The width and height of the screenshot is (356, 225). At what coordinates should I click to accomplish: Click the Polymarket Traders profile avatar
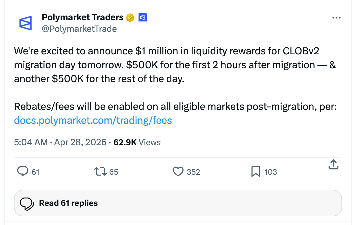[x=26, y=23]
